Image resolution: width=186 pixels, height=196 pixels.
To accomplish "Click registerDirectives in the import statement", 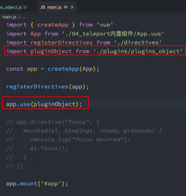I will tap(61, 43).
